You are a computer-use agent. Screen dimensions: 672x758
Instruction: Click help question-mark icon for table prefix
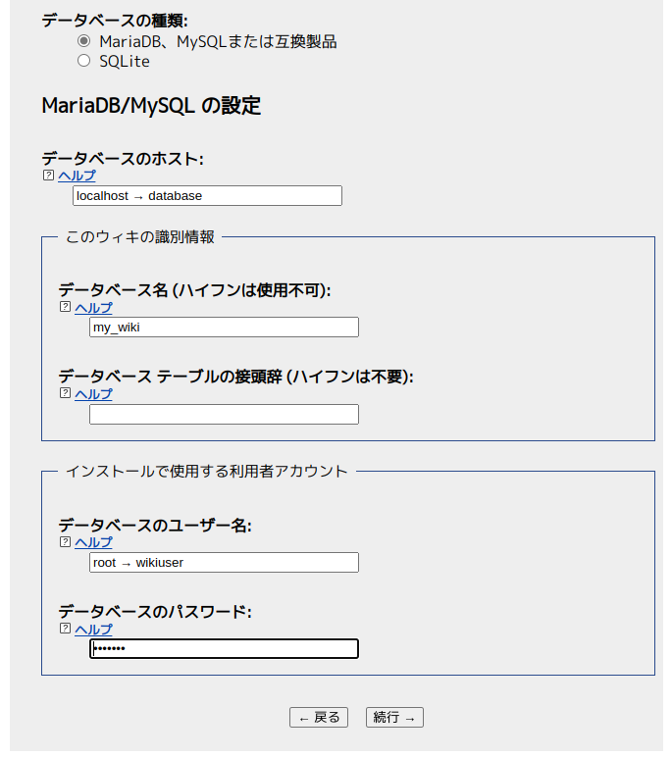(x=65, y=393)
